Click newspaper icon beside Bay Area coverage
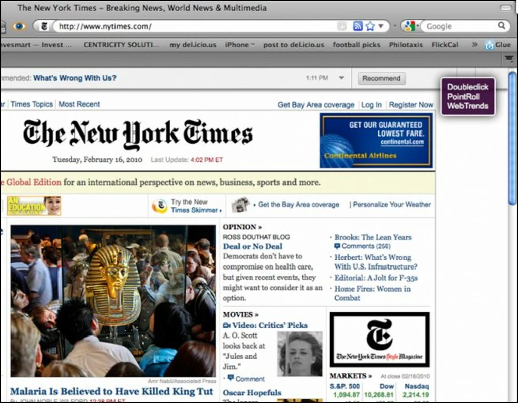Image resolution: width=518 pixels, height=403 pixels. (240, 205)
